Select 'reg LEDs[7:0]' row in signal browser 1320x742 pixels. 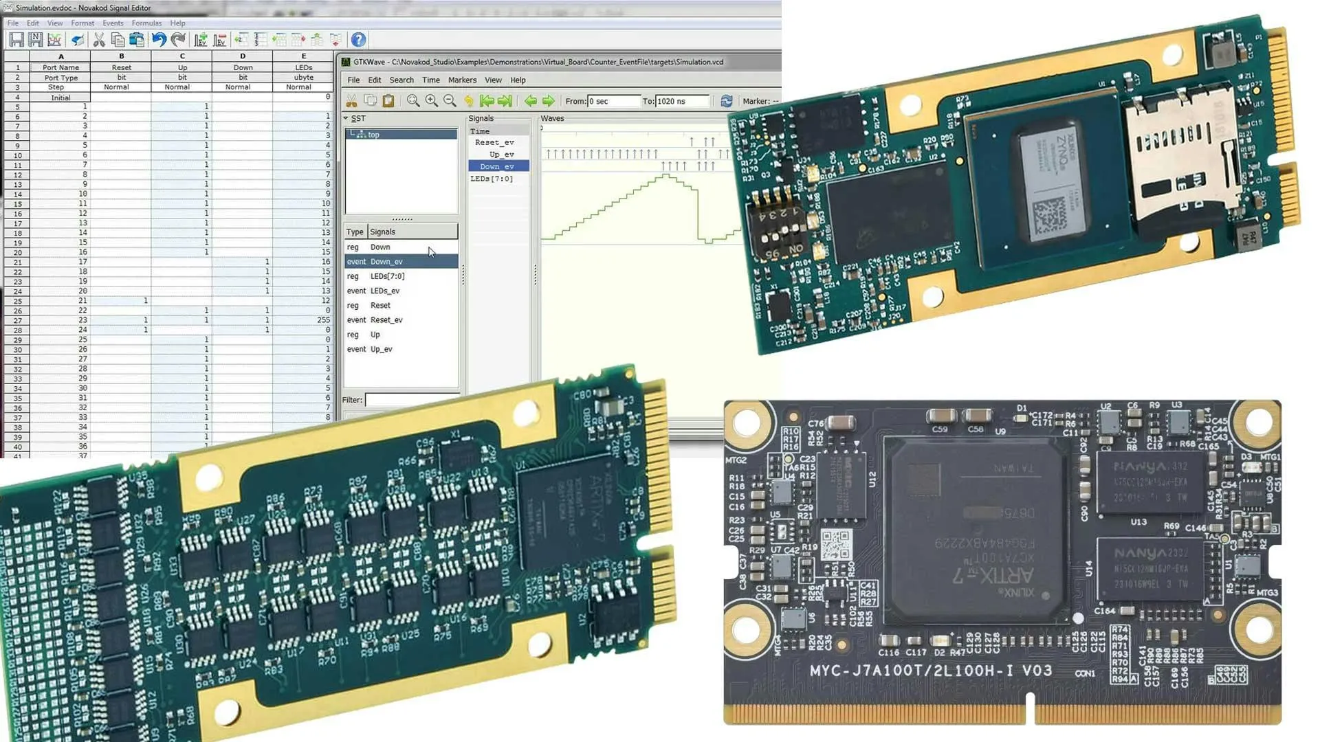coord(401,276)
